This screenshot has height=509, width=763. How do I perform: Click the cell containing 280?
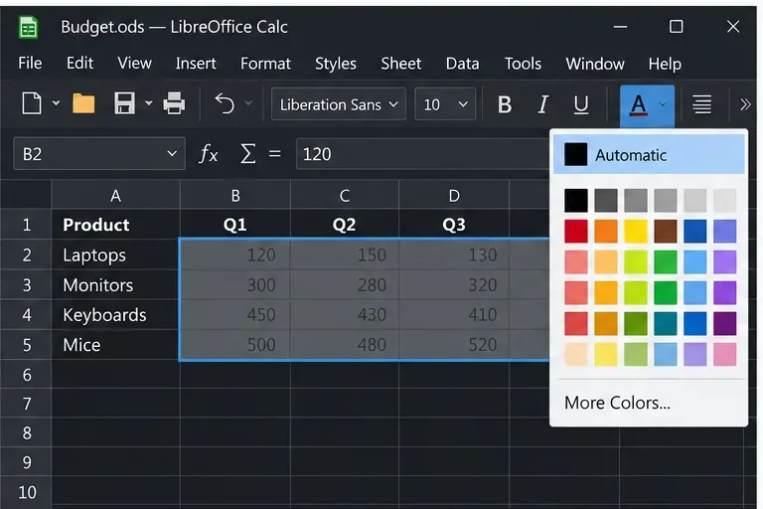pyautogui.click(x=345, y=284)
